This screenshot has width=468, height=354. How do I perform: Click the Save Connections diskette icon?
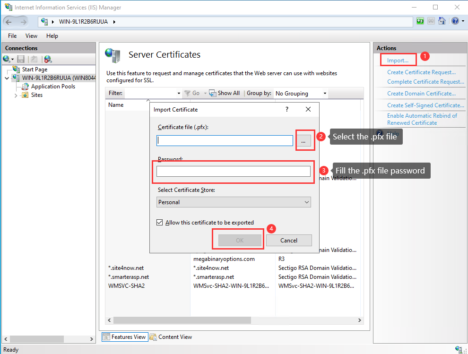point(20,59)
